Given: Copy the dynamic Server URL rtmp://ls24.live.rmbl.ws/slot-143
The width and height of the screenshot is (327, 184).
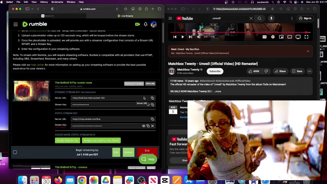Looking at the screenshot, I should (153, 98).
